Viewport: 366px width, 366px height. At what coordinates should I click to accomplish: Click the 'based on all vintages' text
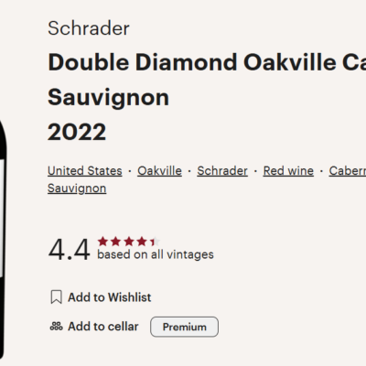coord(156,254)
